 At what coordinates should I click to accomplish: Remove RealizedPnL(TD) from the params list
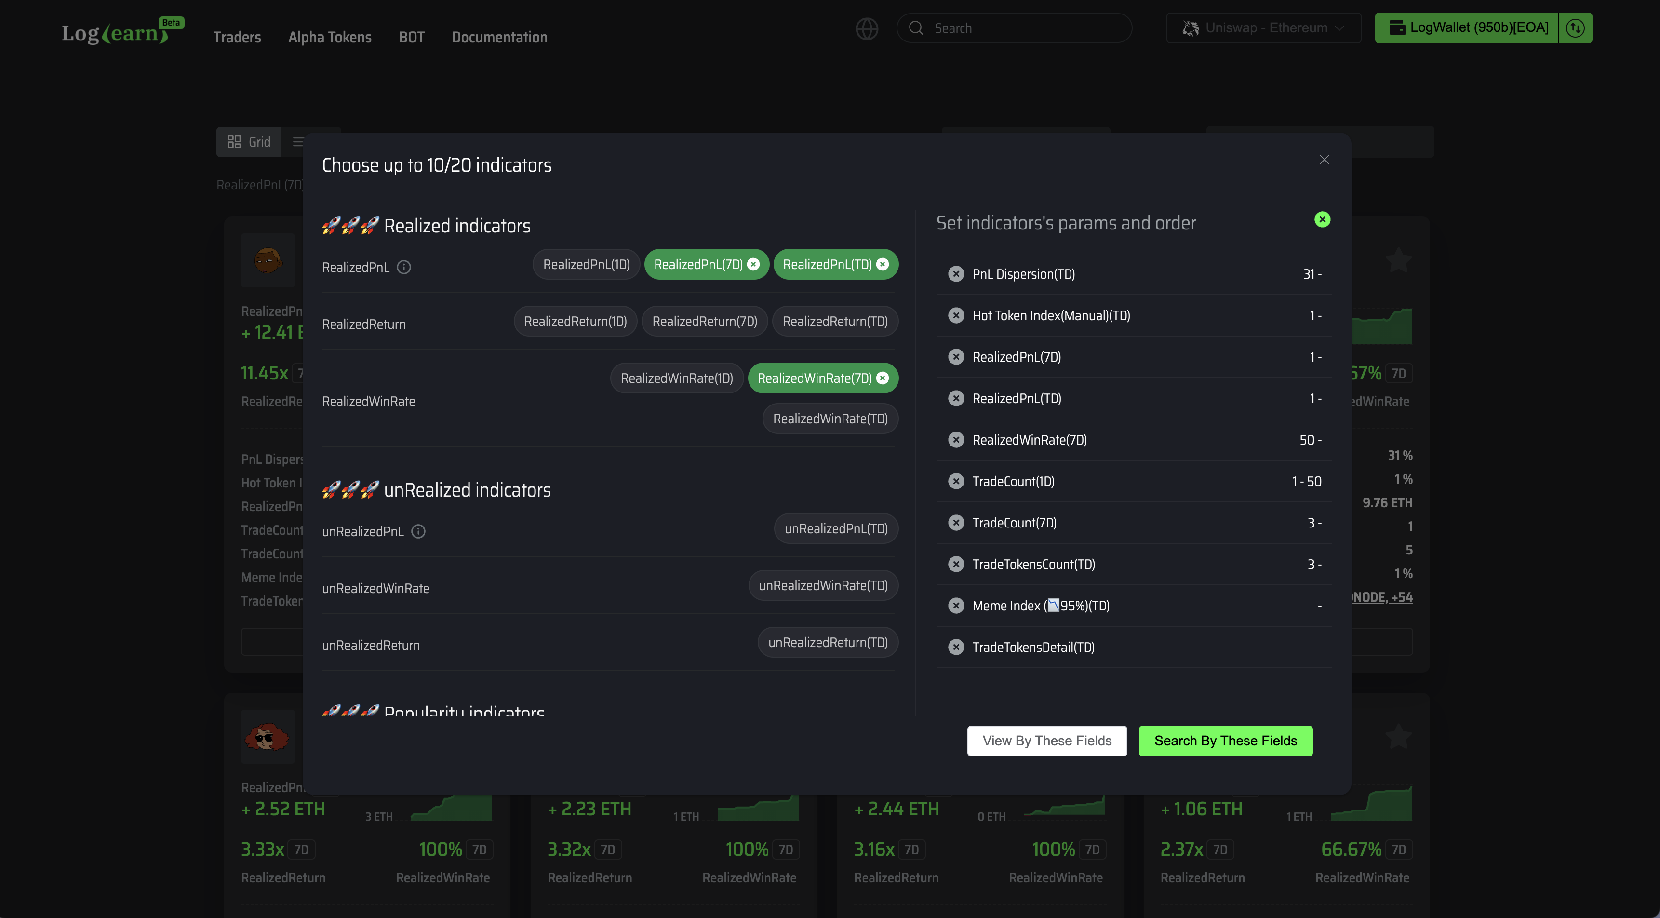[956, 398]
